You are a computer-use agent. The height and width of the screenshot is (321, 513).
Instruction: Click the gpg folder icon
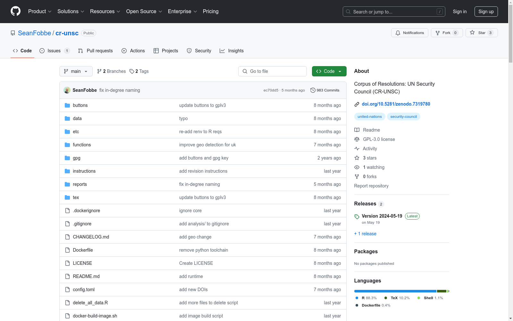[x=67, y=158]
